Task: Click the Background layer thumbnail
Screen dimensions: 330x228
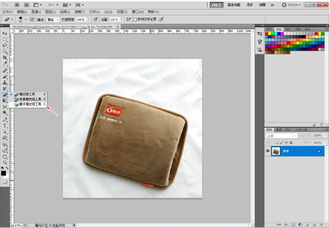Action: coord(276,151)
